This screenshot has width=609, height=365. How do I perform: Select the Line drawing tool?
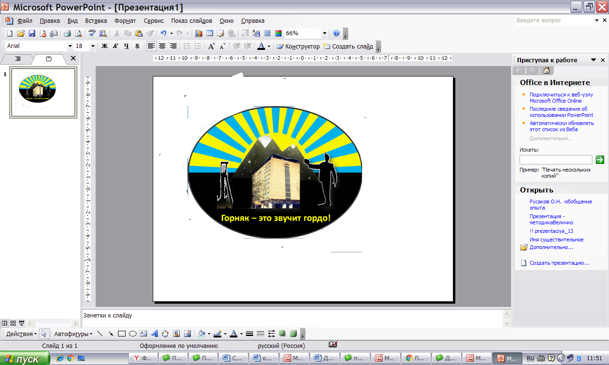point(100,334)
